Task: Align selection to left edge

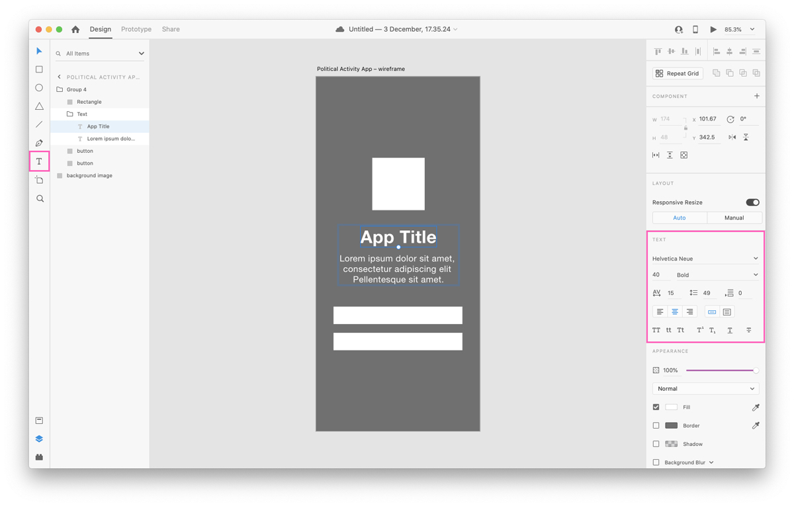Action: 717,51
